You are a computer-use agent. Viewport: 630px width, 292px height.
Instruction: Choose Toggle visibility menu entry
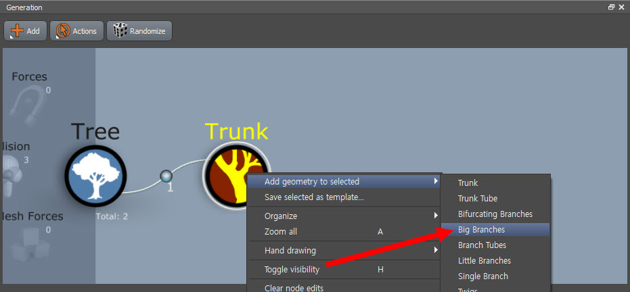coord(344,270)
